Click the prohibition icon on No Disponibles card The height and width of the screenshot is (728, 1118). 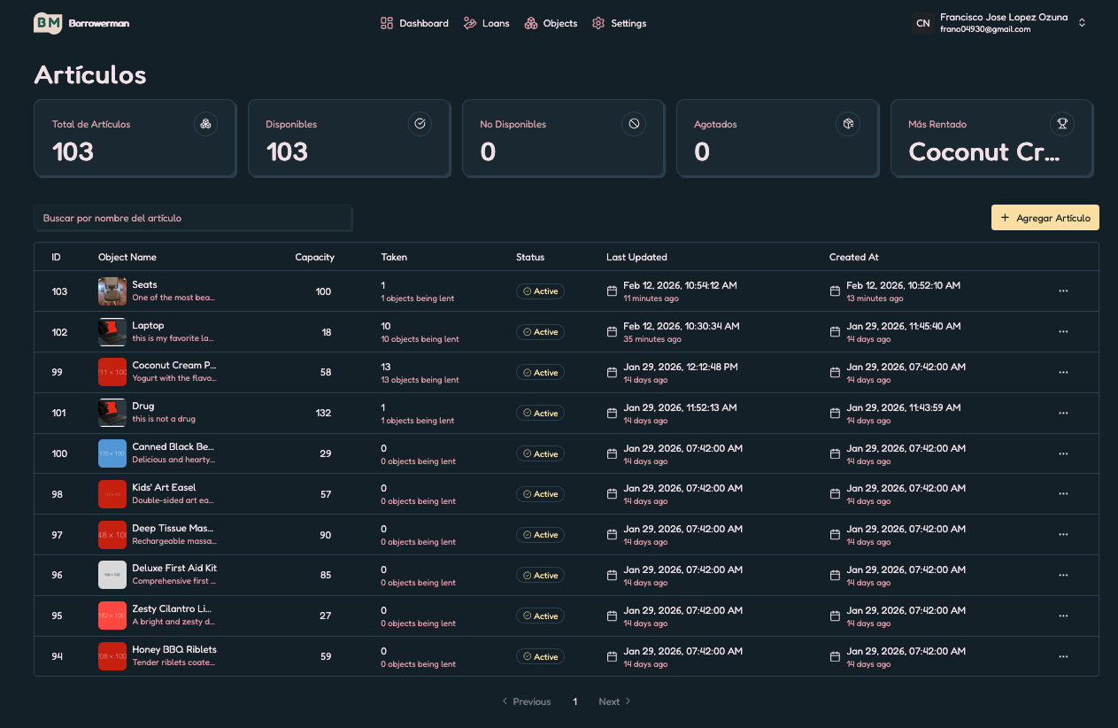click(x=634, y=124)
